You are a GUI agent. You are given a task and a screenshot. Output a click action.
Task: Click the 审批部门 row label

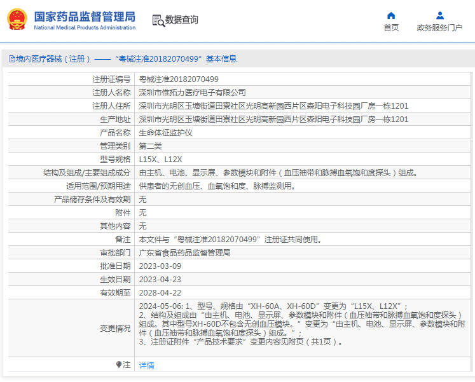click(x=116, y=253)
